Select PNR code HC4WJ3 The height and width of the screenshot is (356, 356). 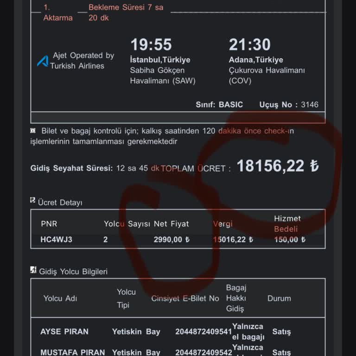click(56, 240)
